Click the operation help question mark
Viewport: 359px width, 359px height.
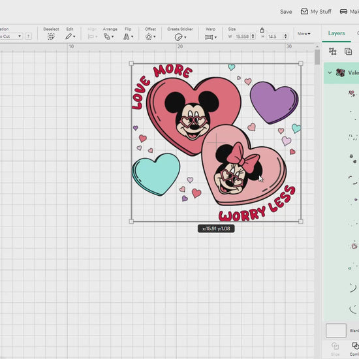pos(28,36)
